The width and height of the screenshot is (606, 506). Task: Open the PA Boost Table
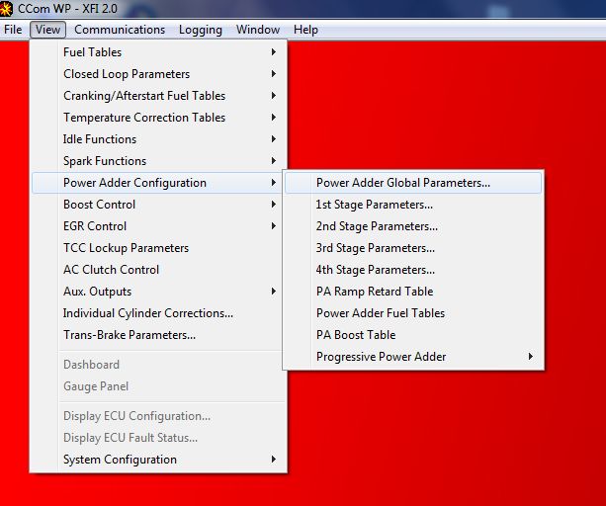413,334
